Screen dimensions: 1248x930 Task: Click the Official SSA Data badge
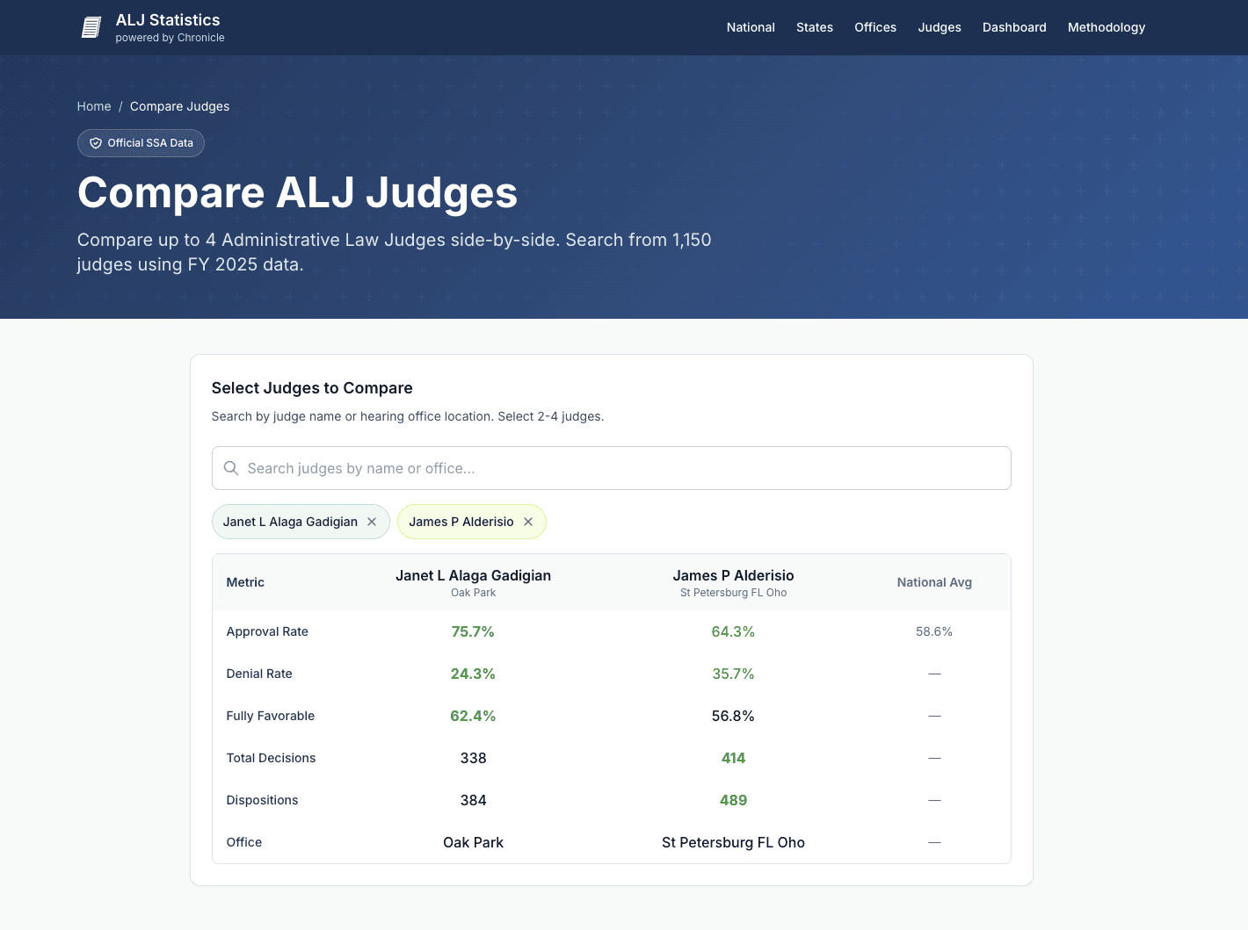click(141, 142)
